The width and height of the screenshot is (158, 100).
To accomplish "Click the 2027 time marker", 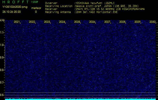I will (x=107, y=22).
